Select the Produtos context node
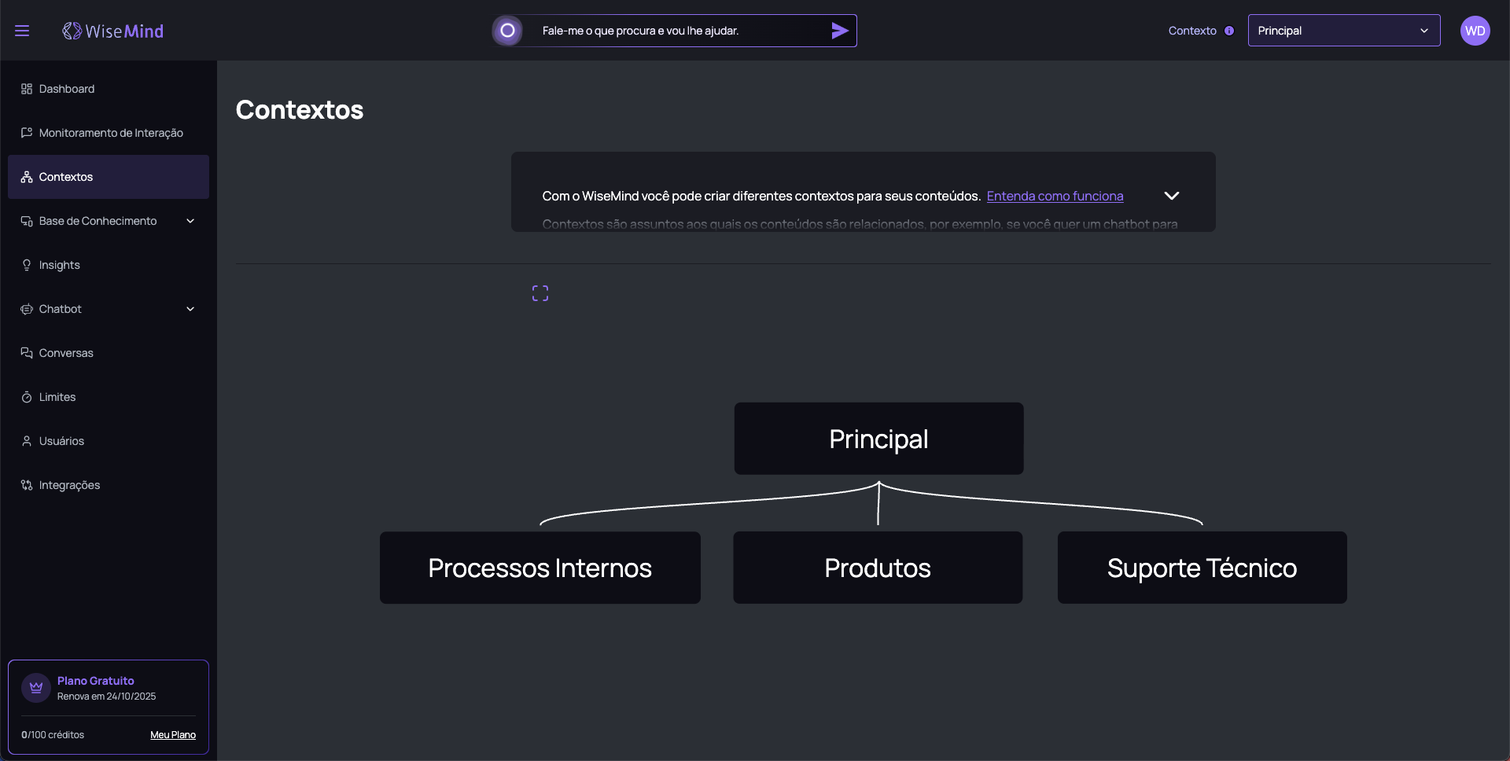Screen dimensions: 1510x761 pyautogui.click(x=878, y=568)
